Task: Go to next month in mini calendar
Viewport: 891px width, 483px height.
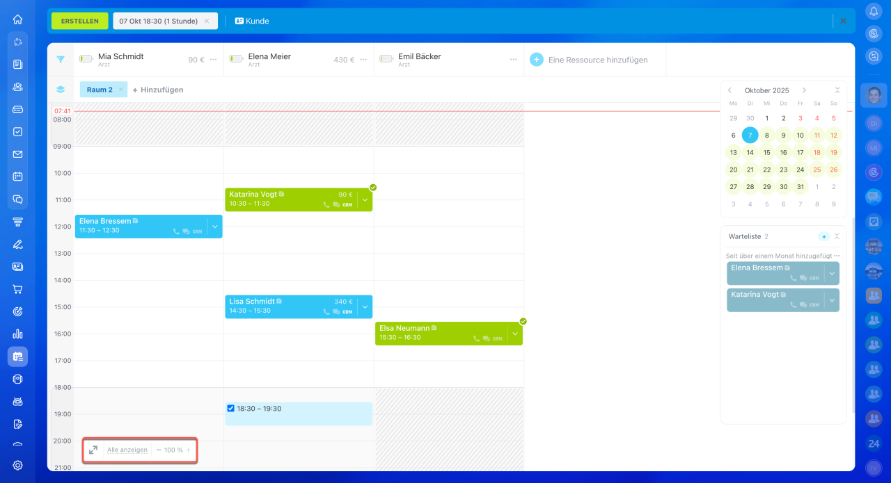Action: [804, 90]
